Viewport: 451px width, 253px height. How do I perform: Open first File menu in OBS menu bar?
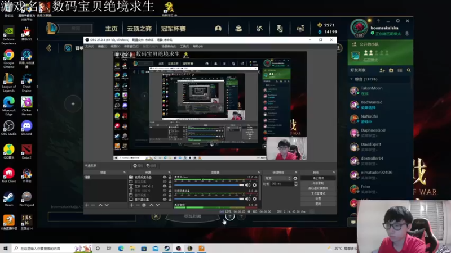[90, 46]
